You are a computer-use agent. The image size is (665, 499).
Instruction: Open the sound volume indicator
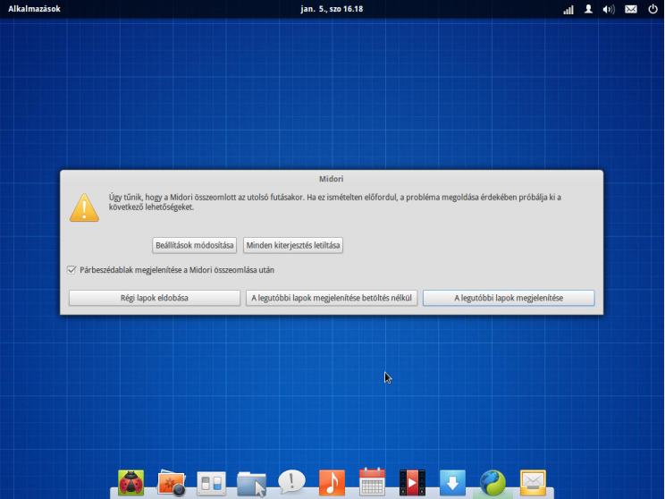point(609,9)
